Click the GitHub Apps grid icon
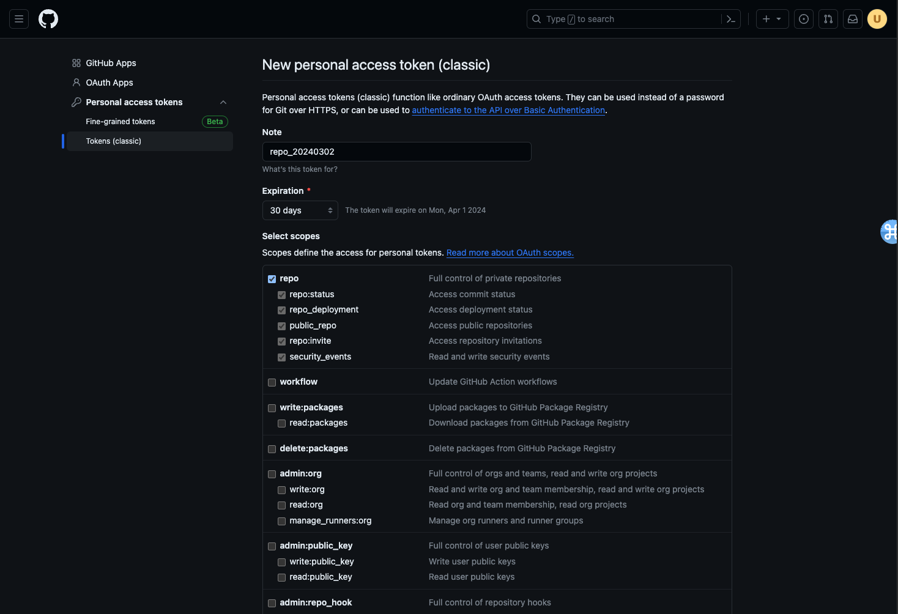This screenshot has width=898, height=614. tap(76, 63)
